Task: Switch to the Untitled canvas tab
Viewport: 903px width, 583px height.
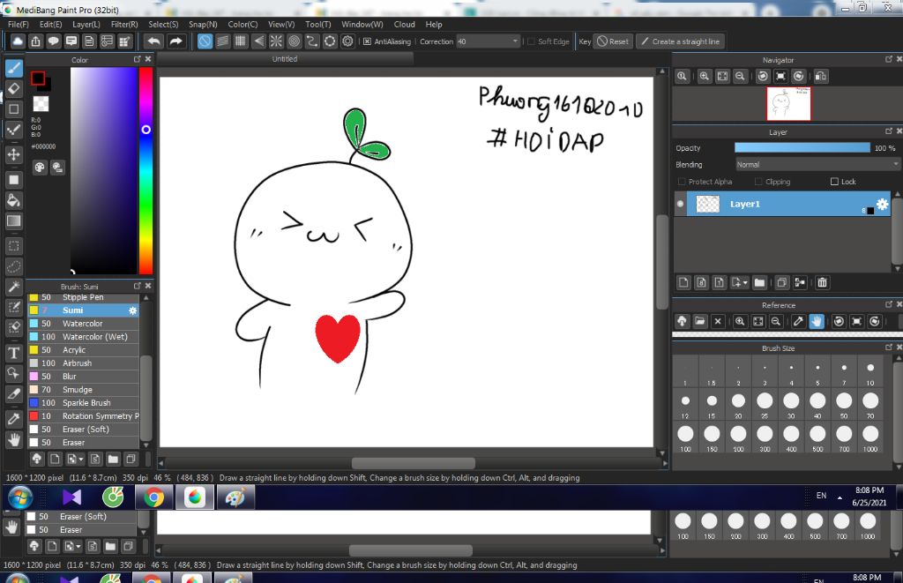Action: point(285,59)
